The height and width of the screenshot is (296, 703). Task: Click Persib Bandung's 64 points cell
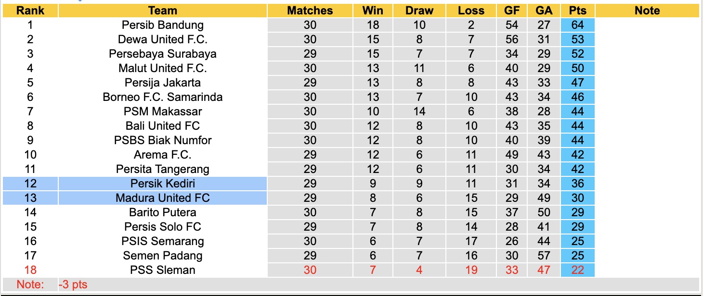point(577,25)
